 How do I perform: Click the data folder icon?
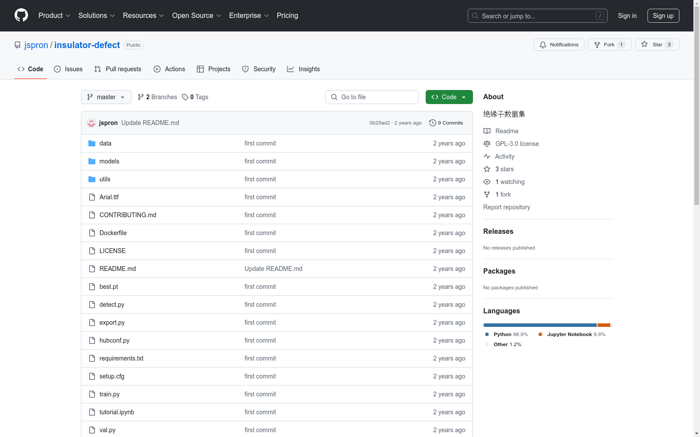pyautogui.click(x=92, y=143)
